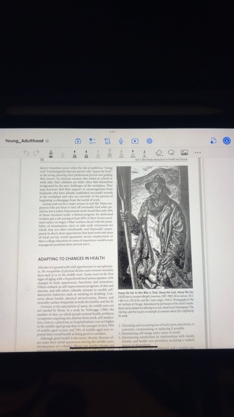Open the checklist icon in top bar
The image size is (234, 417).
tap(93, 141)
